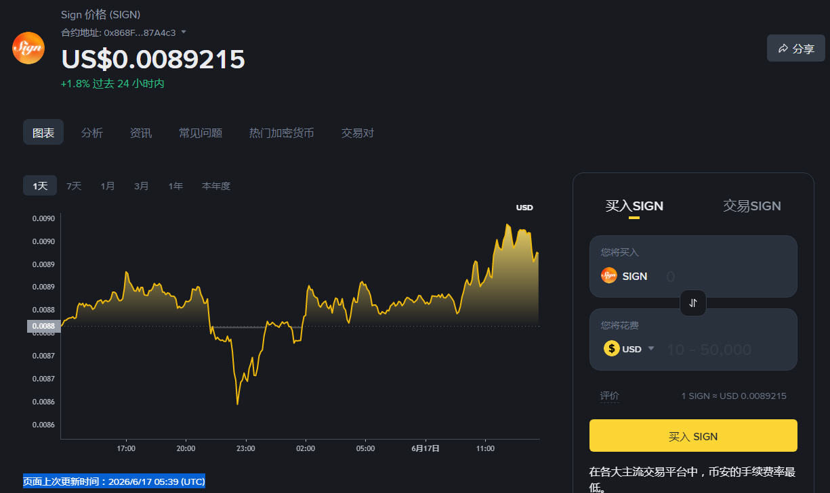This screenshot has height=493, width=830.
Task: Click the 17:00 time axis label
Action: pyautogui.click(x=126, y=448)
